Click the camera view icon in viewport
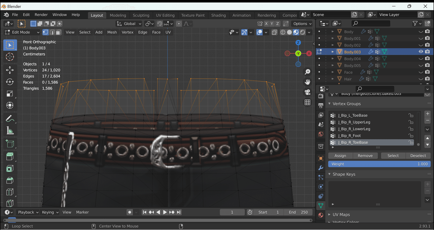Image resolution: width=434 pixels, height=230 pixels. point(307,92)
